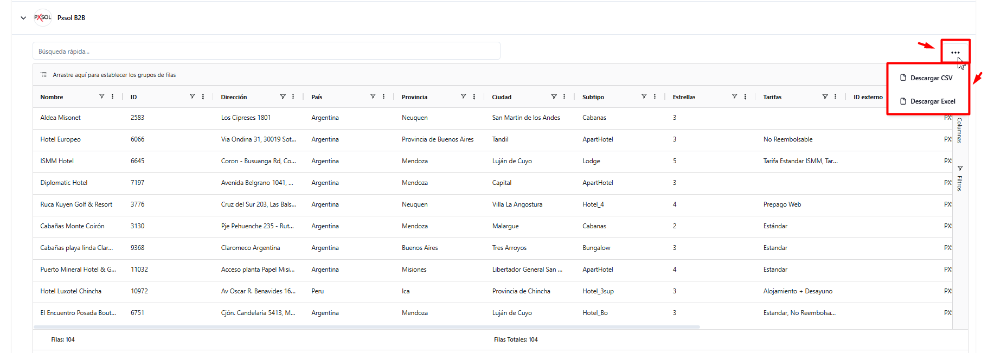Open the Ciudad column three-dot menu
Screen dimensions: 988x353
click(564, 97)
